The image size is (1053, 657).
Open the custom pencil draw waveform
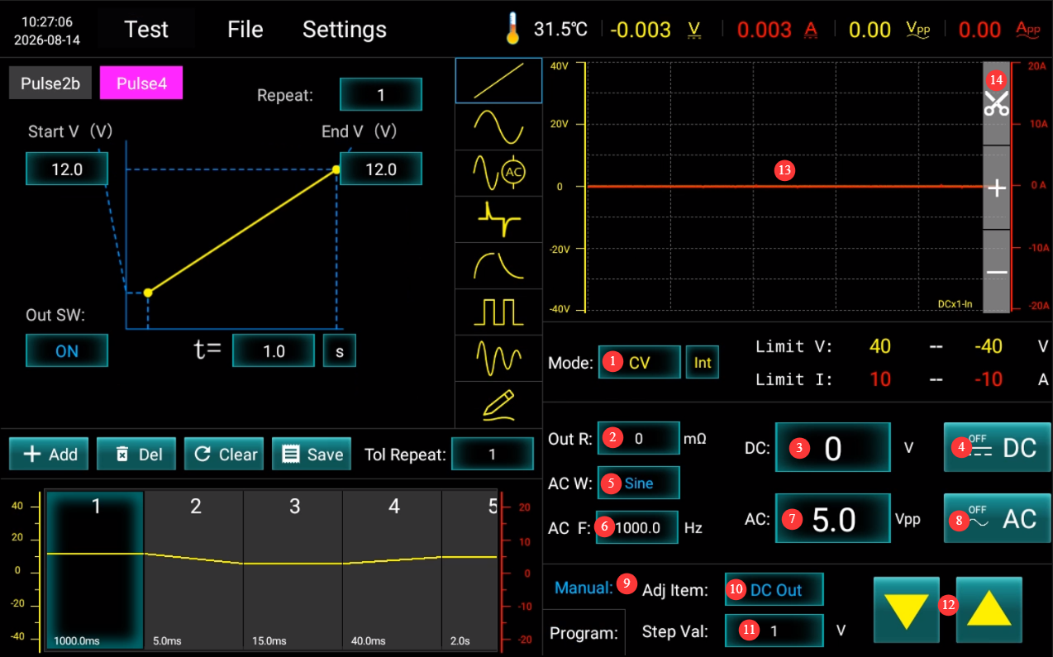pos(498,404)
